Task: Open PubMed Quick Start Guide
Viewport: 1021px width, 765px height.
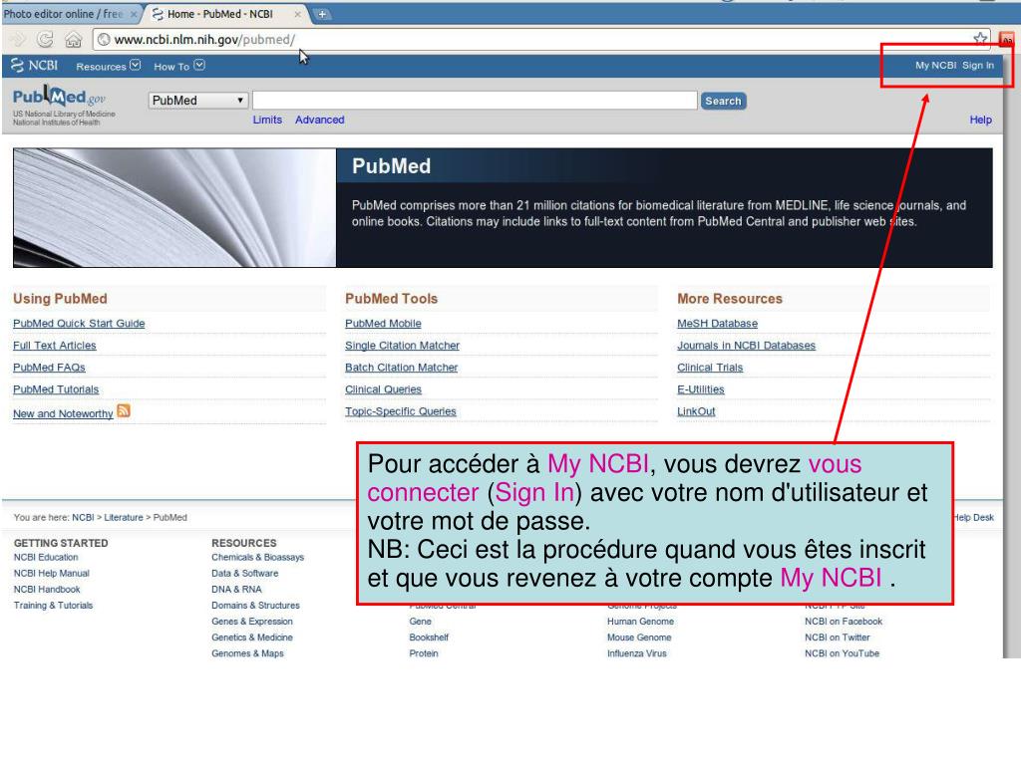Action: (79, 324)
